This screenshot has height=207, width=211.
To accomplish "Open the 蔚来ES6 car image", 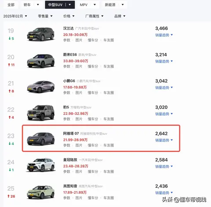I will 41,61.
